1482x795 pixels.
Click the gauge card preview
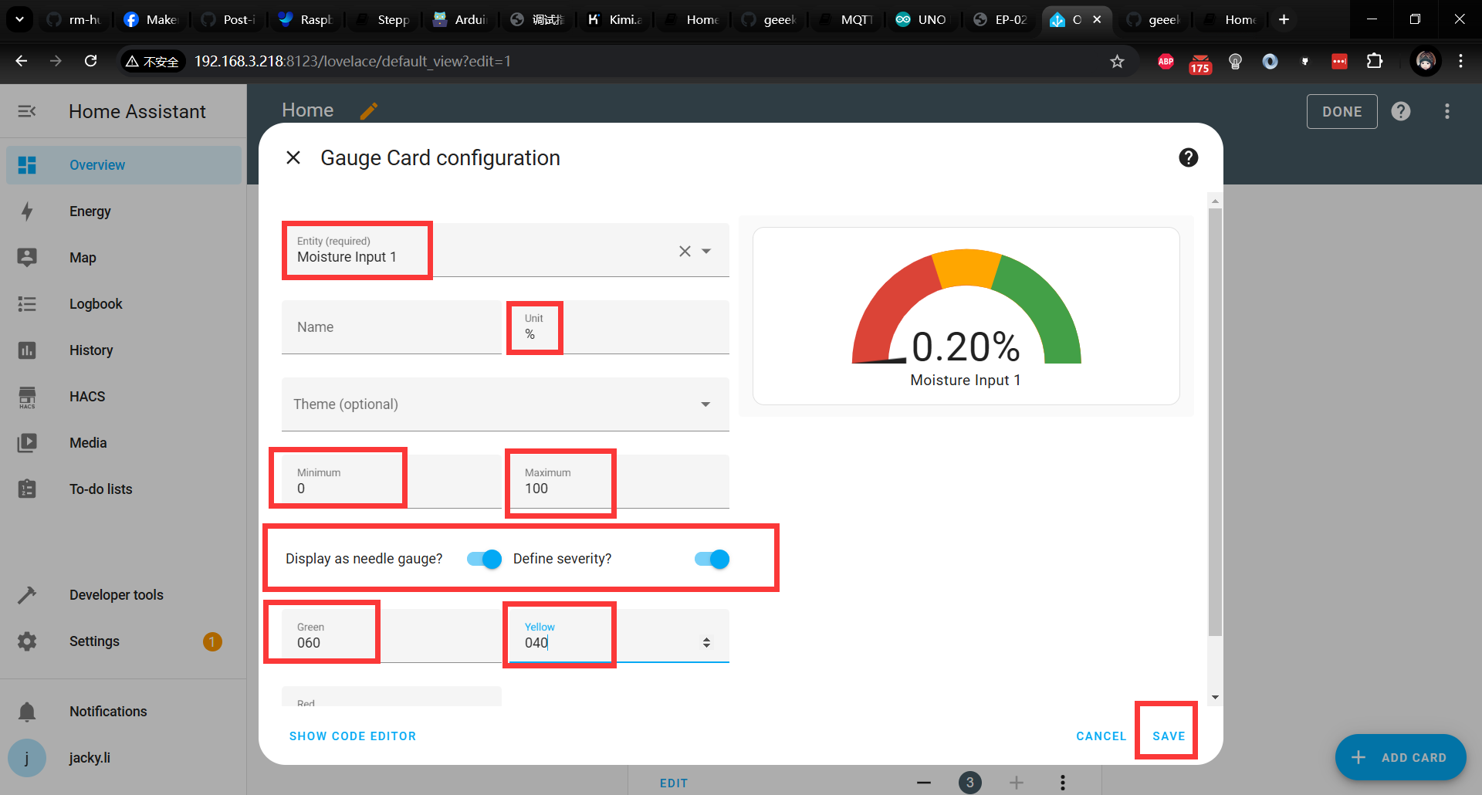[966, 316]
